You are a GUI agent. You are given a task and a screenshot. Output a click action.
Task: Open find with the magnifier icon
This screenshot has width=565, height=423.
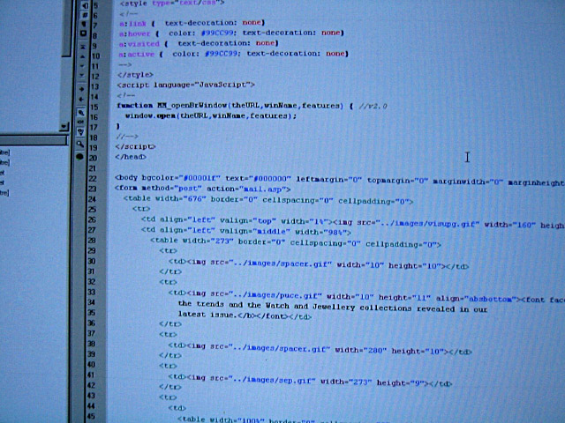click(x=80, y=145)
